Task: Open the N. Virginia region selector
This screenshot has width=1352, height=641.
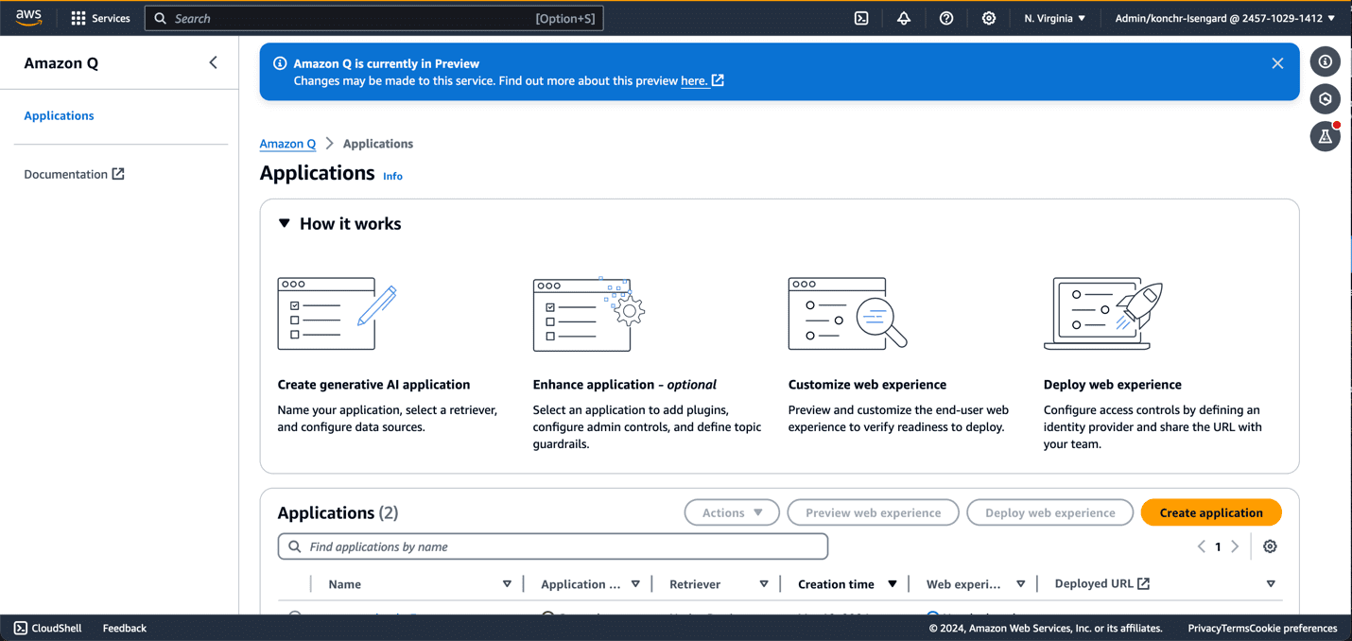Action: pos(1053,18)
